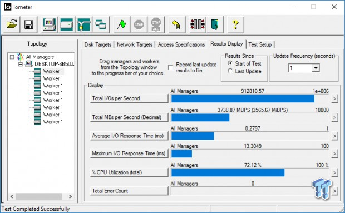345x213 pixels.
Task: Click the 13.3049 maximum response value
Action: tap(253, 146)
